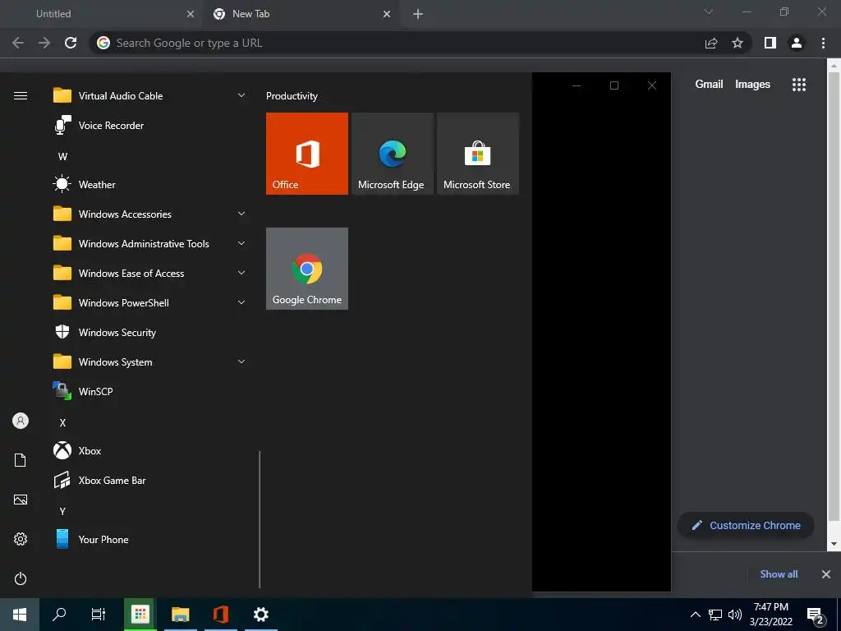This screenshot has width=841, height=631.
Task: Switch to the Untitled tab
Action: (x=102, y=14)
